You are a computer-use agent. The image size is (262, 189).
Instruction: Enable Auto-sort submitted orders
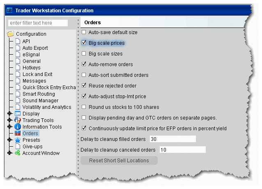(84, 75)
